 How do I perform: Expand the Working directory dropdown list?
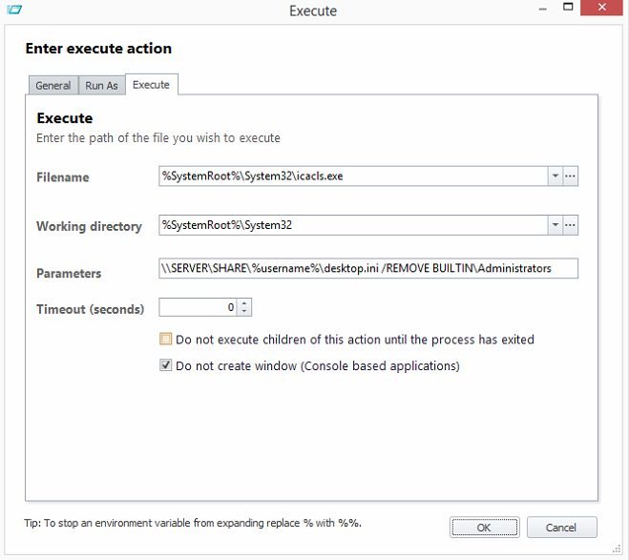tap(556, 225)
